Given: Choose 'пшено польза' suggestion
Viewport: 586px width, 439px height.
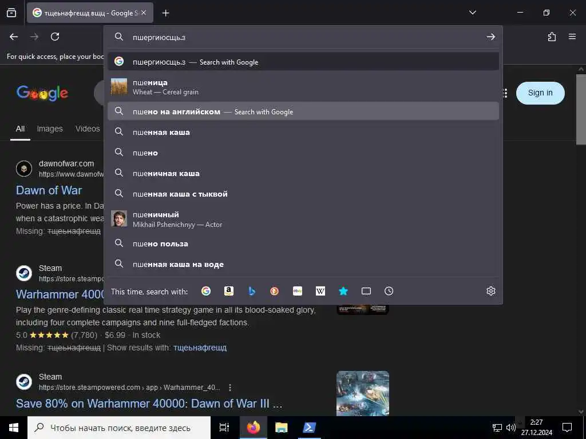Looking at the screenshot, I should [303, 244].
